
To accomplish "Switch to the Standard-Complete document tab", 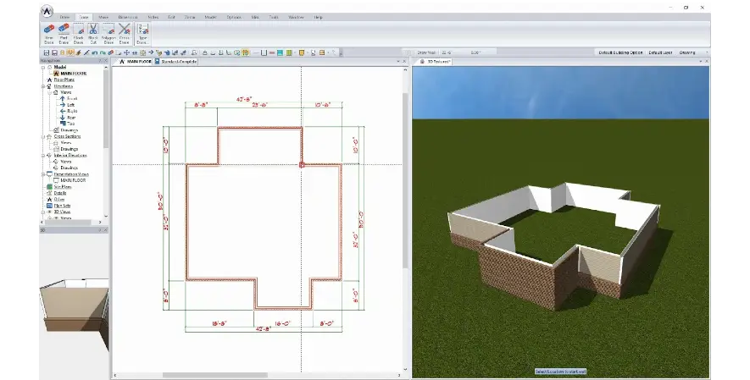I will tap(175, 62).
